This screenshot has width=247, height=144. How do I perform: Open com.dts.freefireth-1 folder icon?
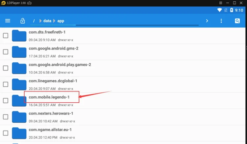[19, 36]
